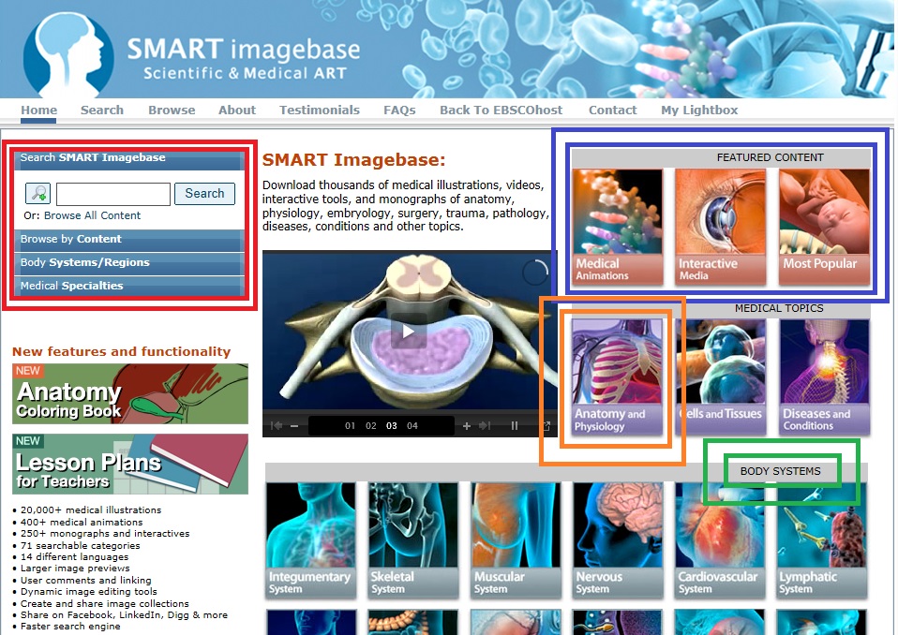Open the Browse menu item
Image resolution: width=898 pixels, height=635 pixels.
(x=172, y=110)
